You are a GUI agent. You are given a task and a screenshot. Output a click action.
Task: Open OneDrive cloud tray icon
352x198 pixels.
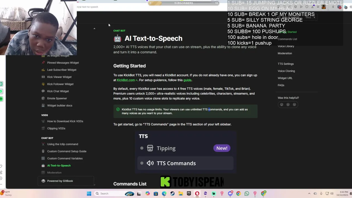pyautogui.click(x=315, y=194)
